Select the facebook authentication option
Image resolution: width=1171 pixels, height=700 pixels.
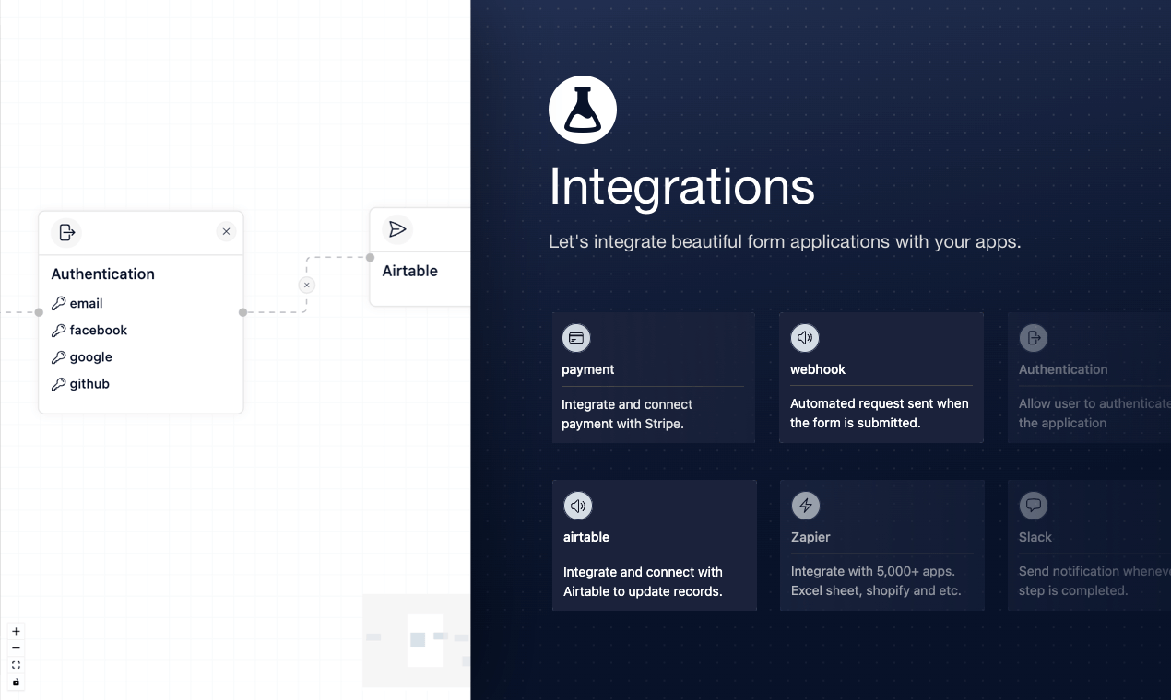(97, 330)
